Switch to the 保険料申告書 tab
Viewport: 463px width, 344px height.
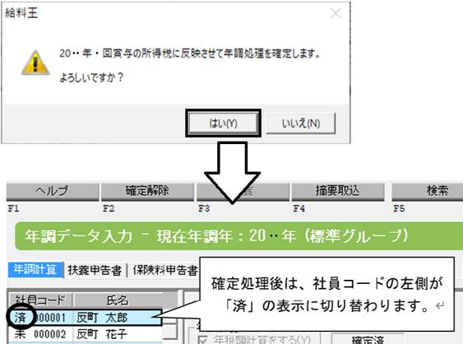point(164,270)
